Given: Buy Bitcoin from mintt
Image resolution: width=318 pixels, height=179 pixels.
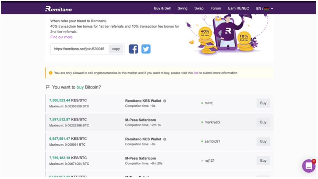Looking at the screenshot, I should coord(263,103).
